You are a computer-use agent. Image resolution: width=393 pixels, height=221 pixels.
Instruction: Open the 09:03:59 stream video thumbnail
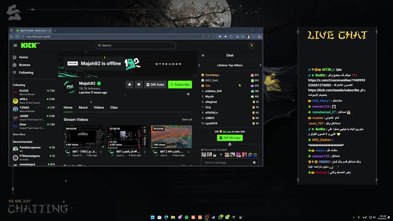pos(84,137)
